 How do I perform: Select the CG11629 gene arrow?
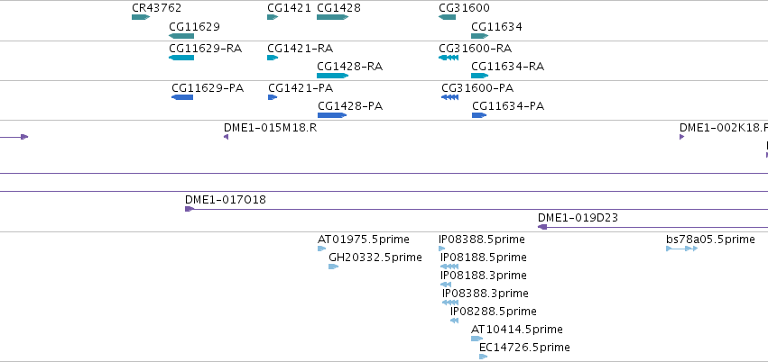pos(181,36)
